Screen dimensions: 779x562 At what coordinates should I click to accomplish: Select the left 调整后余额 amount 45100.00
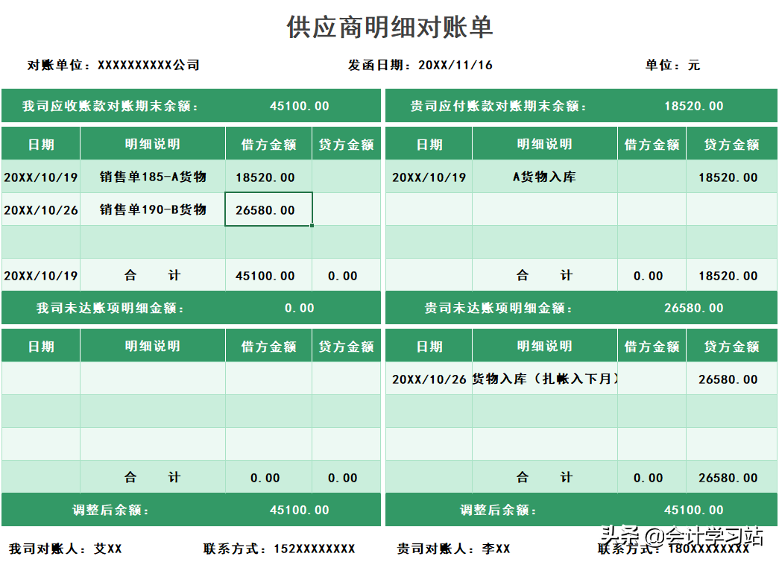(x=299, y=511)
